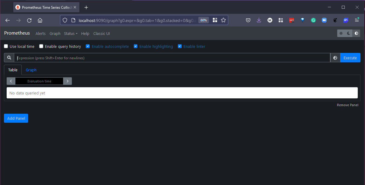Switch to the Graph panel tab

(31, 70)
